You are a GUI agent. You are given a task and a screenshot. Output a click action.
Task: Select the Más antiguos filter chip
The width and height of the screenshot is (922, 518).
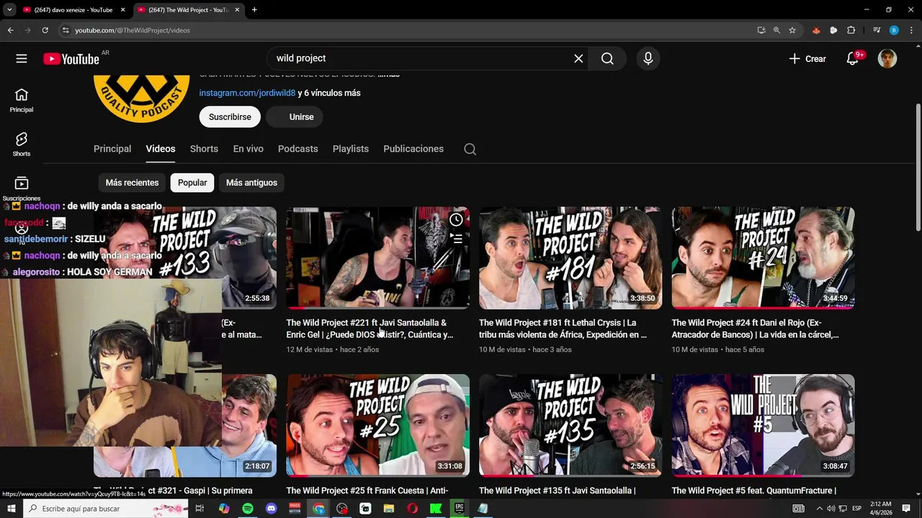pyautogui.click(x=251, y=183)
